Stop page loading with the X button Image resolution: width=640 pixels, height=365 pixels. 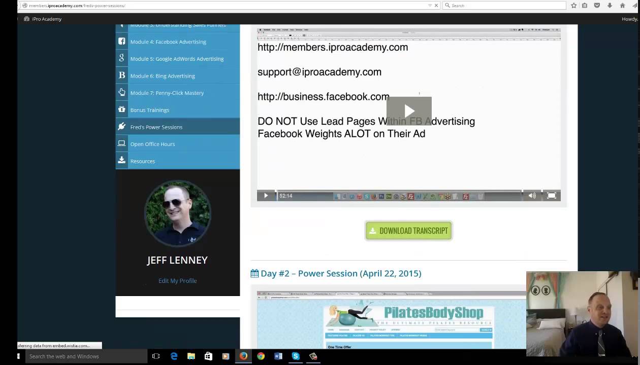[436, 6]
